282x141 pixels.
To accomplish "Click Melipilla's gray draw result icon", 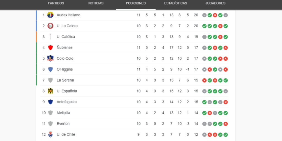I will pyautogui.click(x=215, y=113).
